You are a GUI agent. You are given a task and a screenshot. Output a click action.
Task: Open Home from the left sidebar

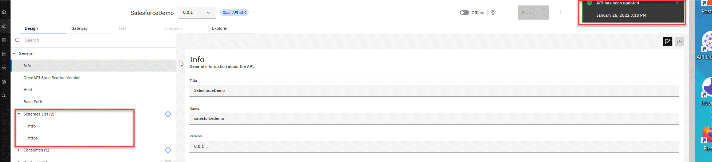(4, 12)
